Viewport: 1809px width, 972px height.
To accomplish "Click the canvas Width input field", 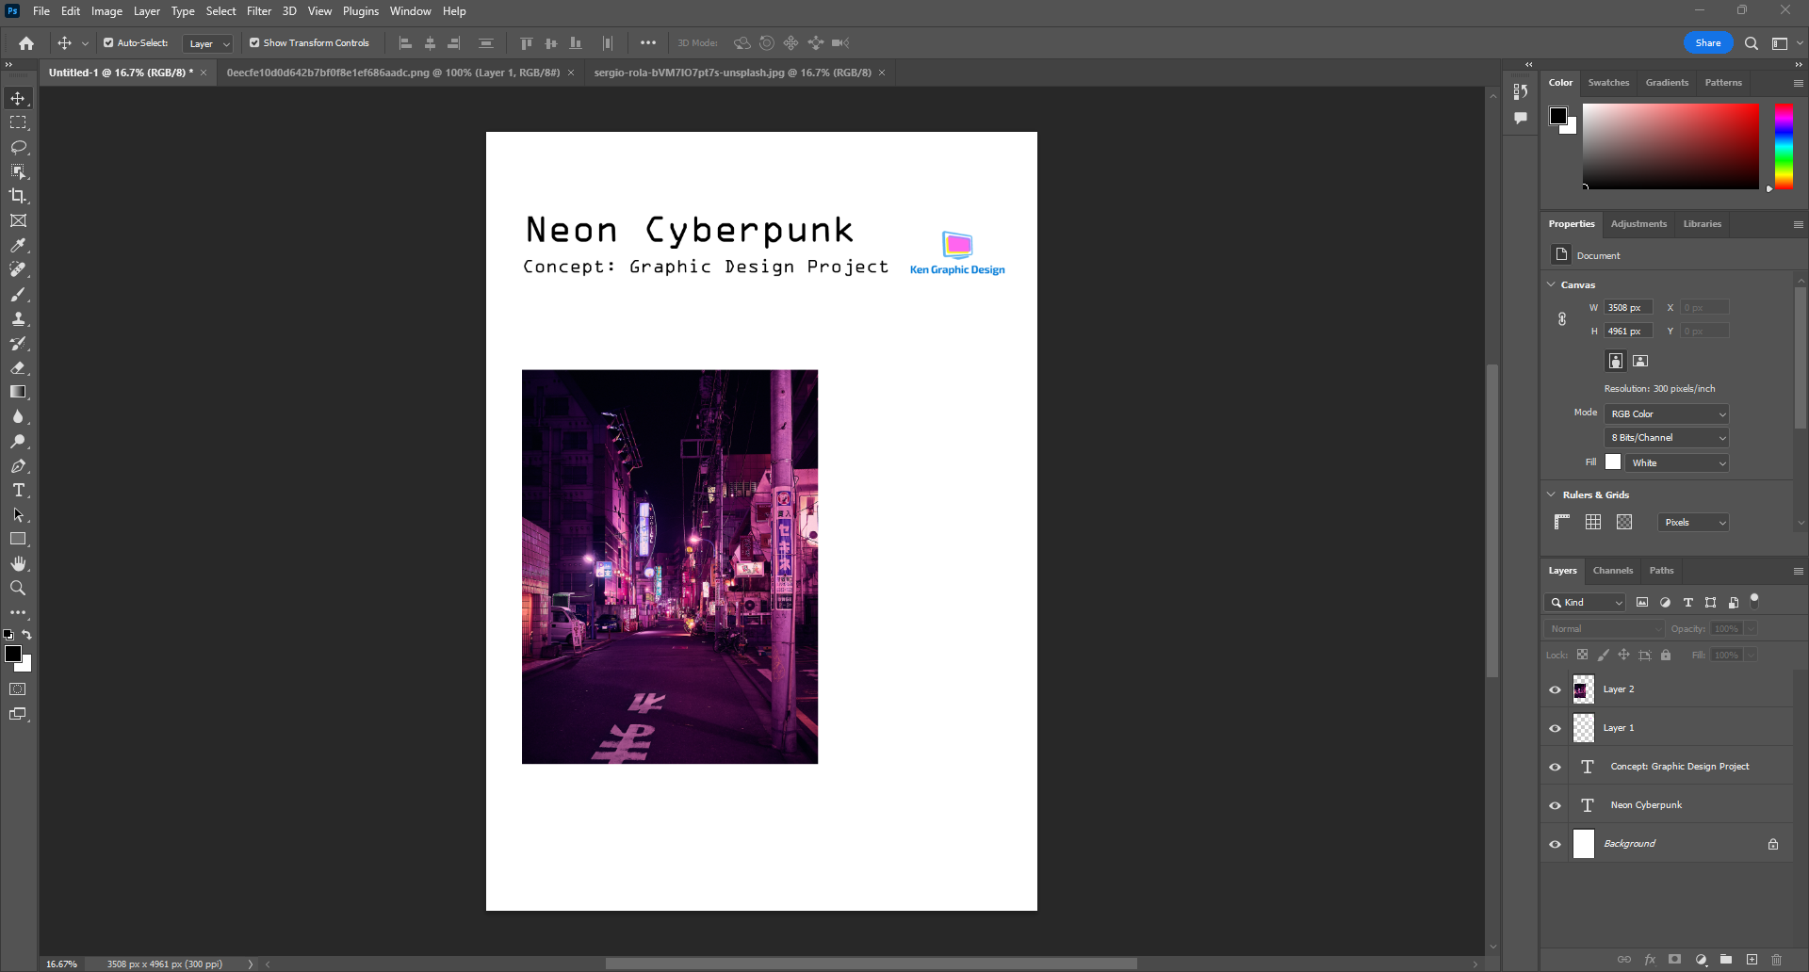I will (x=1628, y=308).
